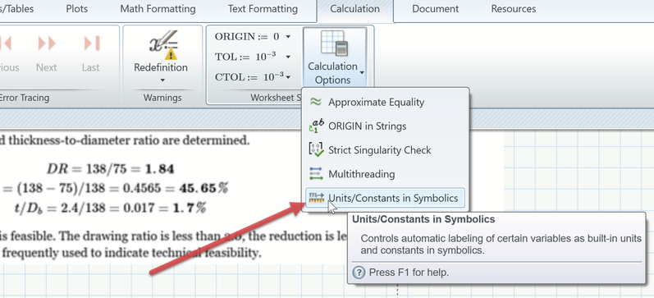Toggle Approximate Equality option
Screen dimensions: 654x298
pos(385,102)
